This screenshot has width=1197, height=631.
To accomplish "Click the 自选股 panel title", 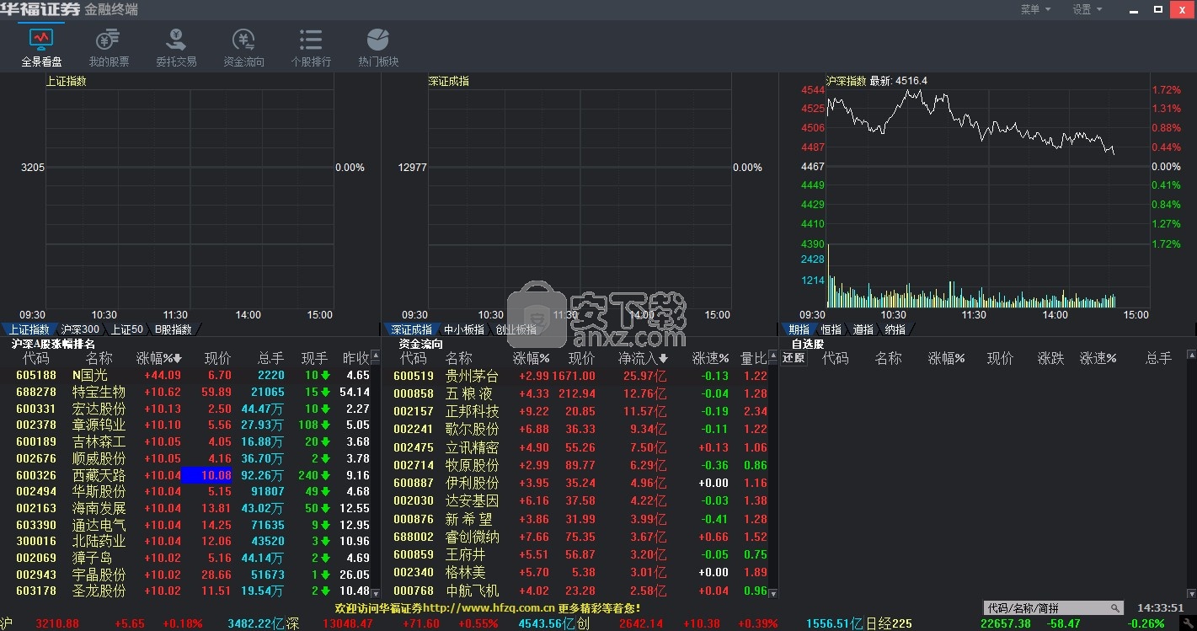I will (807, 344).
